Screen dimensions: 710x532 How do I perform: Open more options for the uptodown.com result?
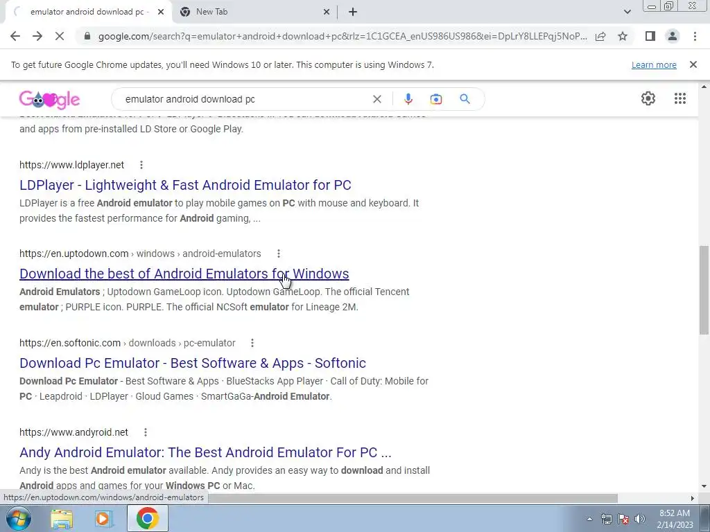click(279, 254)
